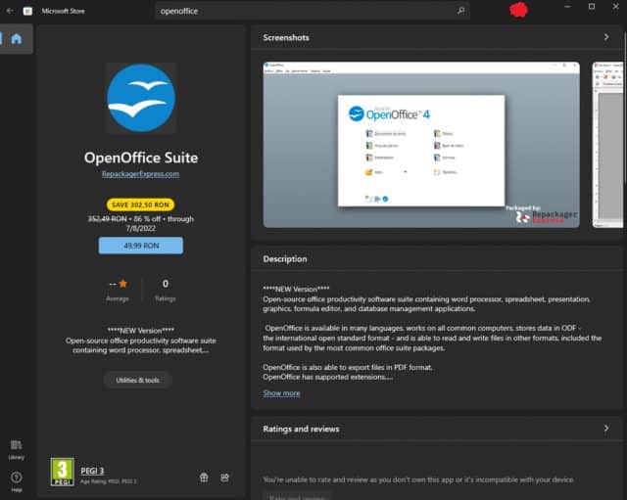
Task: Click the gift icon to buy as gift
Action: click(x=204, y=477)
